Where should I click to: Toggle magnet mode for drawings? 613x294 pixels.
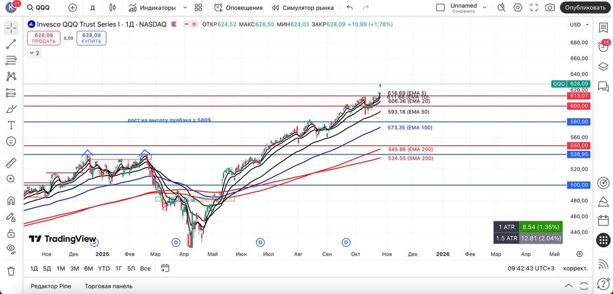coord(11,200)
